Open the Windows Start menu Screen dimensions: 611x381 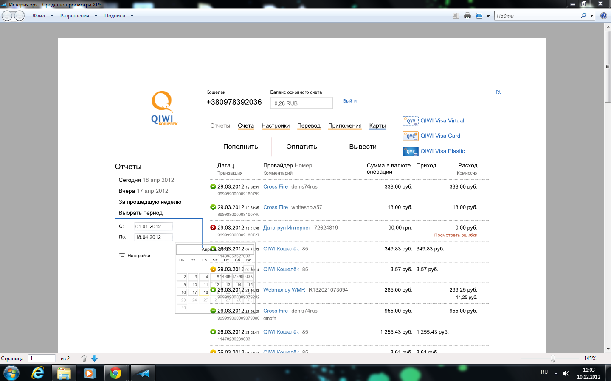pyautogui.click(x=11, y=373)
